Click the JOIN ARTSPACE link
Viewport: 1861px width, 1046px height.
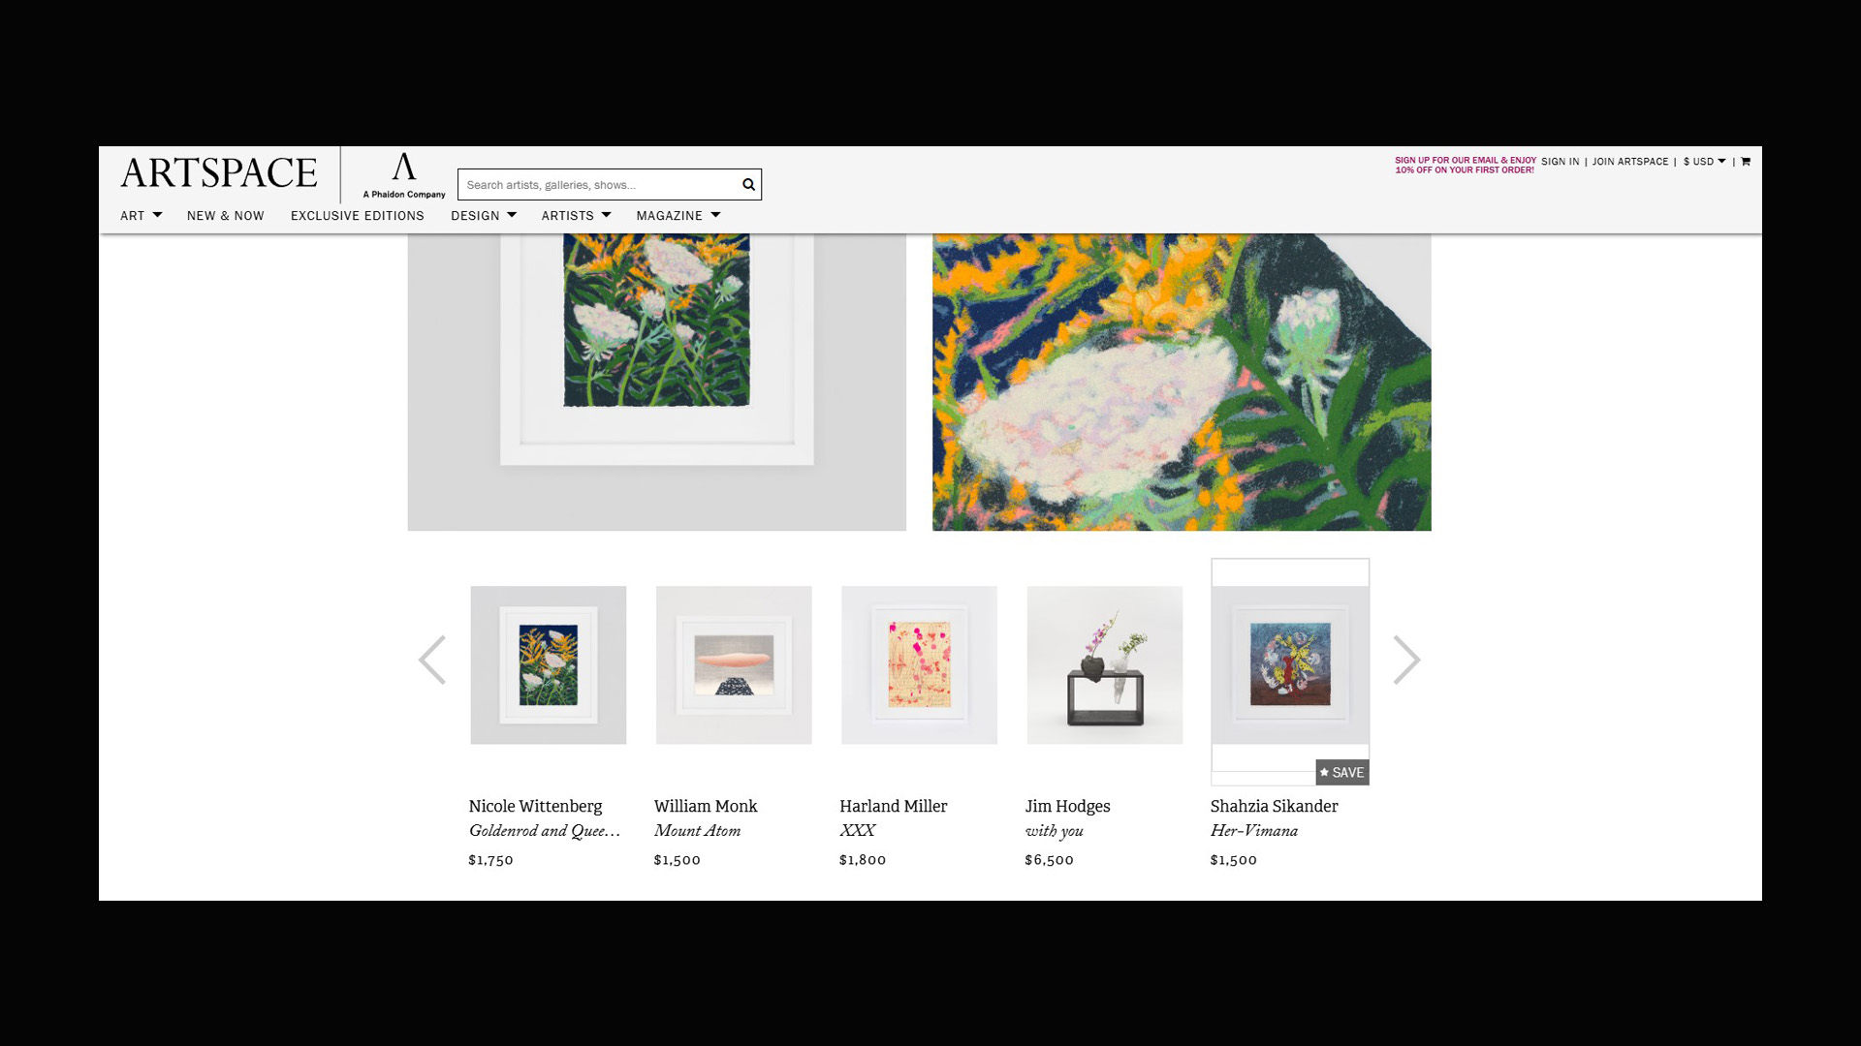pos(1630,162)
